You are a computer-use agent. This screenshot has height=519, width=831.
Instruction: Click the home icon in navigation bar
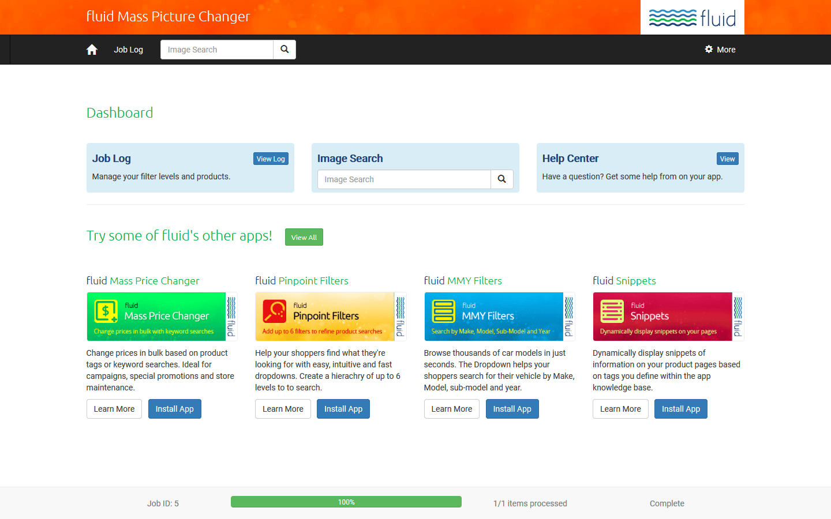pyautogui.click(x=92, y=50)
